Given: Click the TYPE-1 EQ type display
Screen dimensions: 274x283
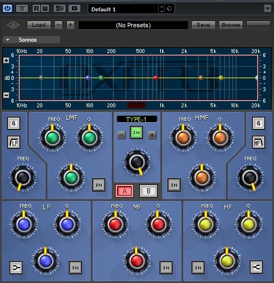Looking at the screenshot, I should point(137,119).
